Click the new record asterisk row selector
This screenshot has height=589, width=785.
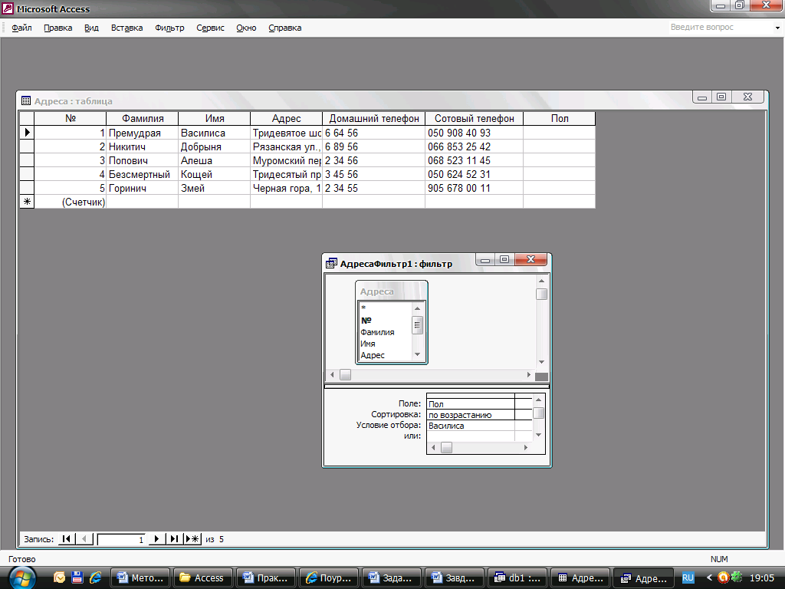[27, 202]
